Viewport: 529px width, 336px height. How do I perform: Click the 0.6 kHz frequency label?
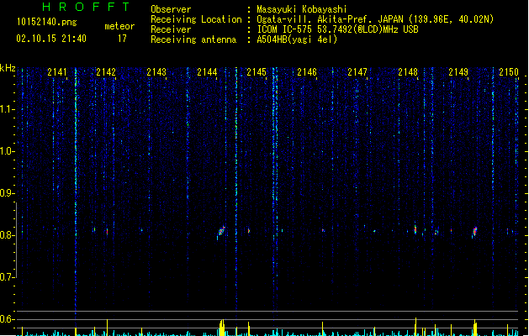8,319
